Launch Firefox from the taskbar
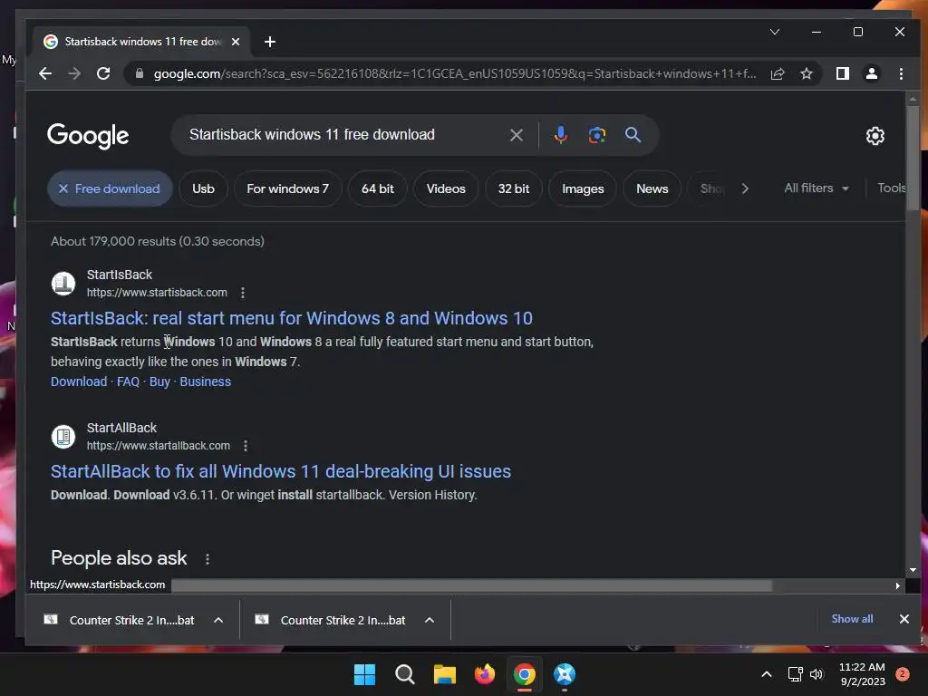Image resolution: width=928 pixels, height=696 pixels. 485,674
